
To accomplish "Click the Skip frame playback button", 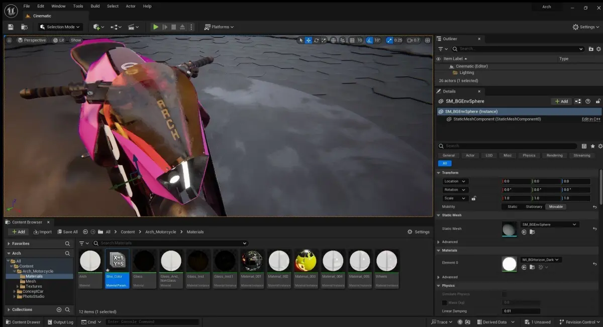I will 165,27.
